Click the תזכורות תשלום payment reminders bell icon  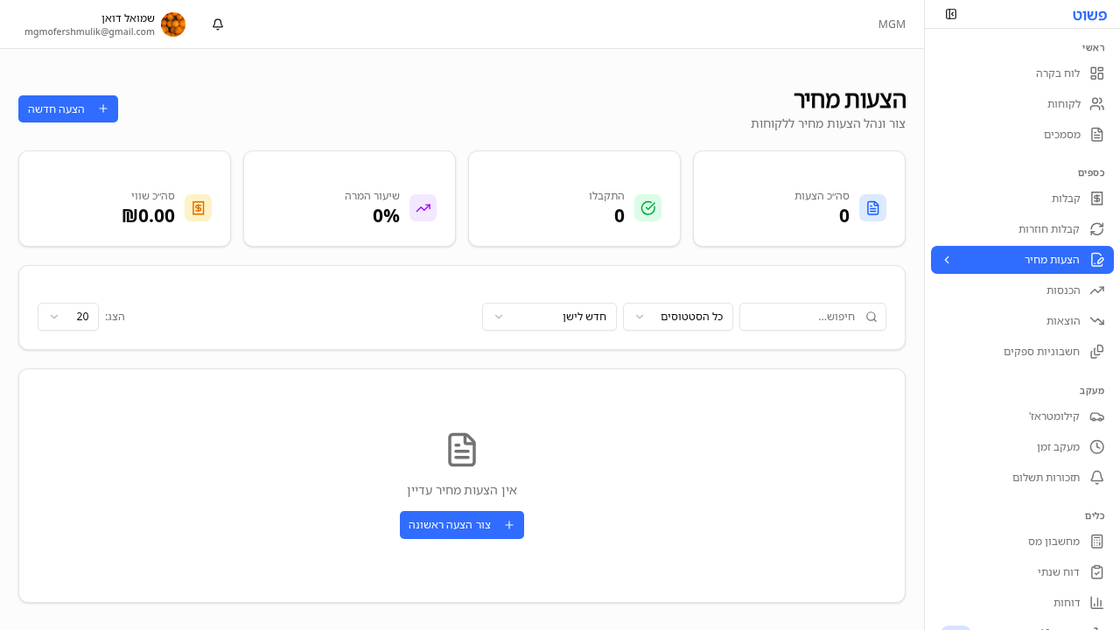click(x=1096, y=478)
